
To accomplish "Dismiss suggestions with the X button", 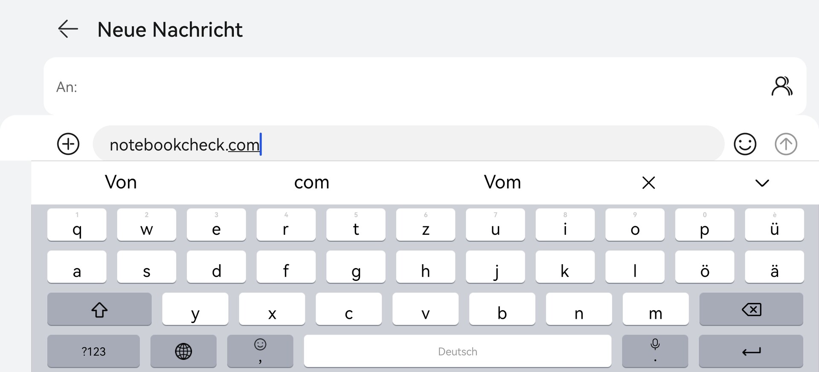I will pyautogui.click(x=648, y=183).
